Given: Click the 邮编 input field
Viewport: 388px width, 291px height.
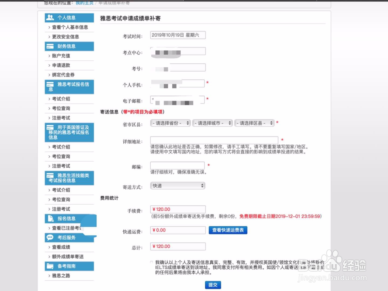Looking at the screenshot, I should coord(178,165).
